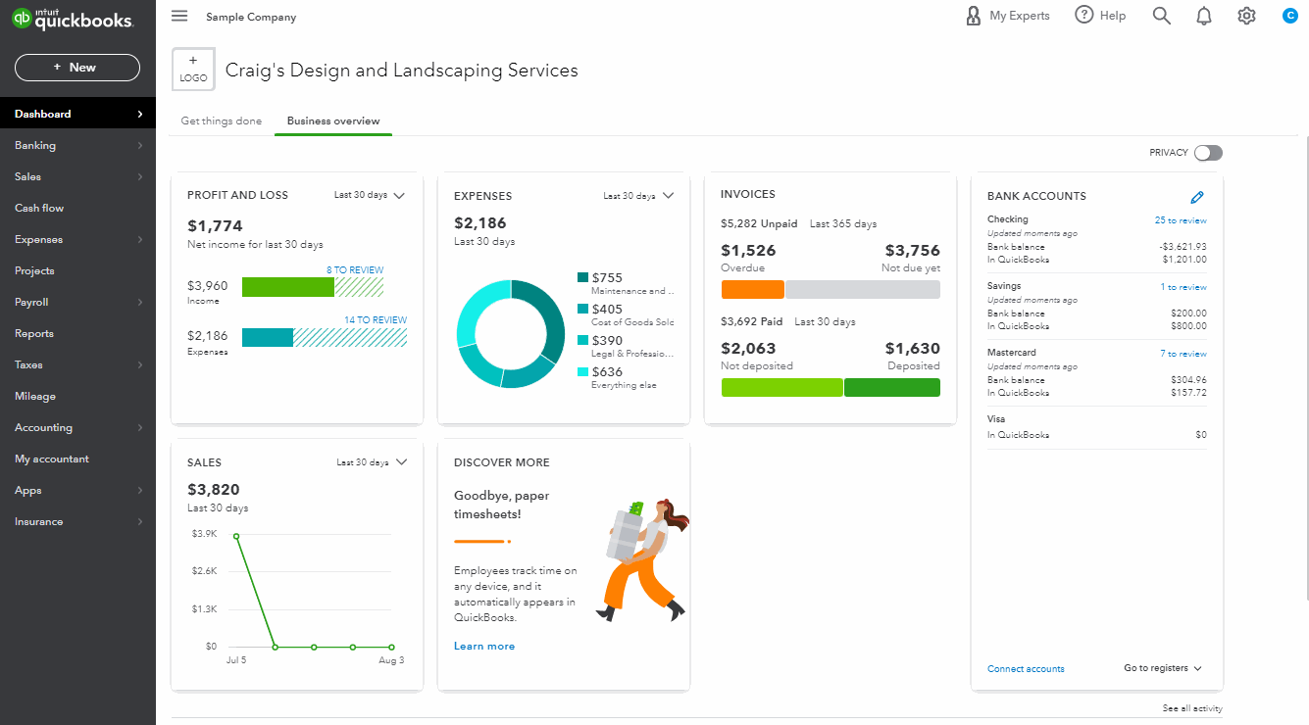
Task: Click the green Income bar
Action: coord(288,287)
